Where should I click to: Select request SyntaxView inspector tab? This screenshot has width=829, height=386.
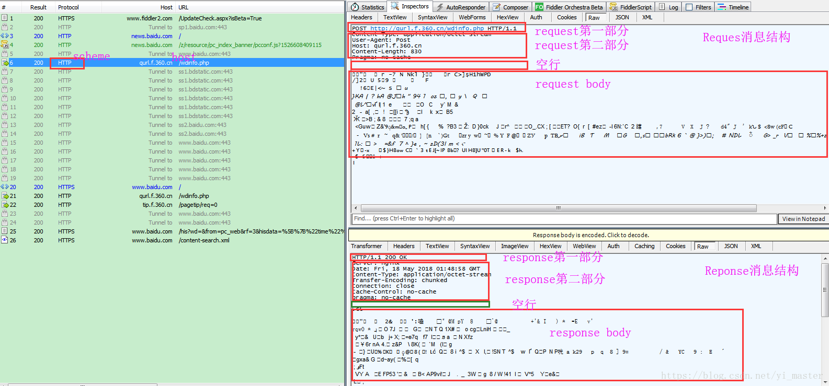pos(433,17)
